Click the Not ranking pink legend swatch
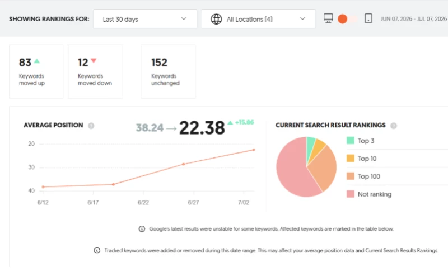Screen dimensions: 448x268 pos(351,194)
